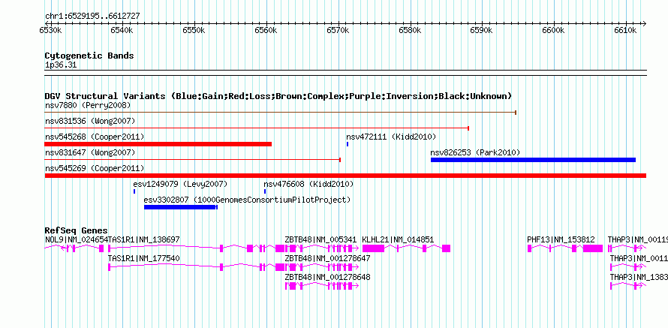The height and width of the screenshot is (328, 668).
Task: Click the 6560k ruler tick label
Action: coord(266,31)
